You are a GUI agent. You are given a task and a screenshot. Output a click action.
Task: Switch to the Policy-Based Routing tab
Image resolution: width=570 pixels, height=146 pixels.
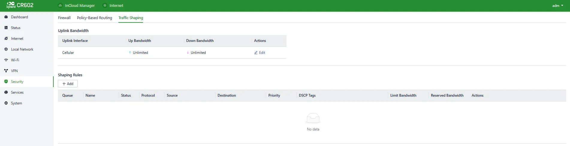94,18
